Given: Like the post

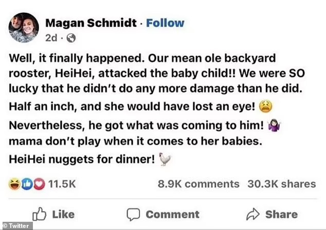Looking at the screenshot, I should [x=53, y=214].
